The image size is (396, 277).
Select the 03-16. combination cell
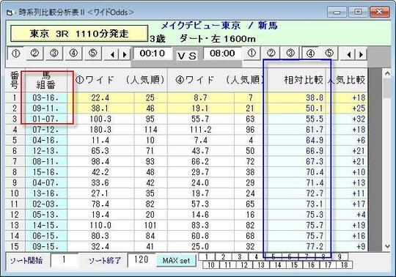tap(46, 97)
